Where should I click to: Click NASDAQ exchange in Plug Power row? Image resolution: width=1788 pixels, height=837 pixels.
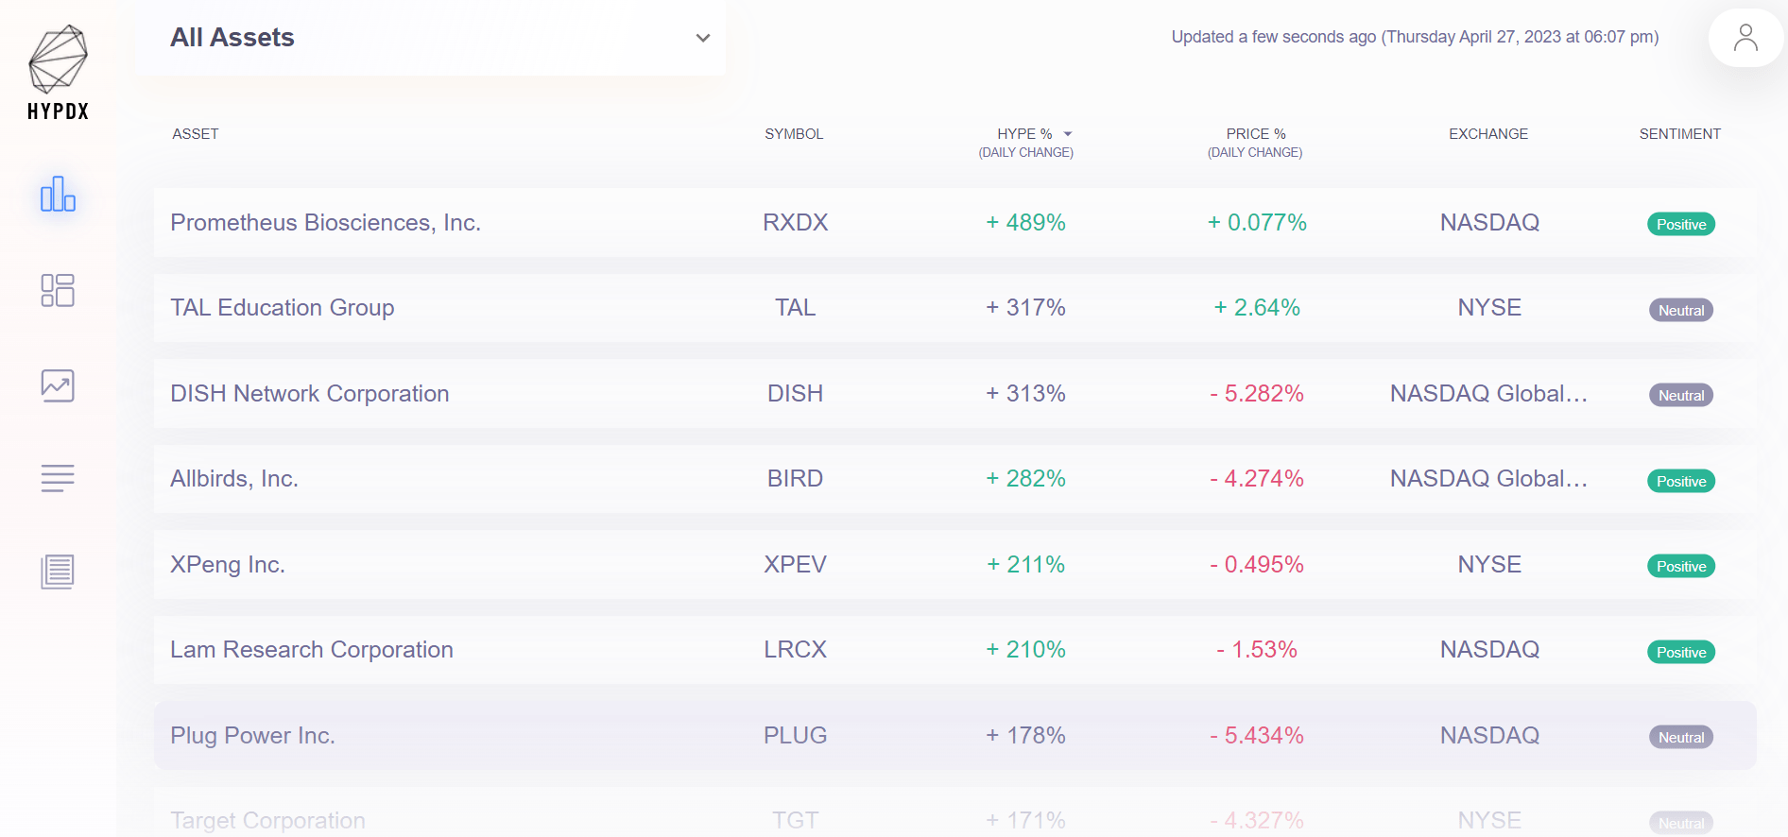(x=1489, y=736)
